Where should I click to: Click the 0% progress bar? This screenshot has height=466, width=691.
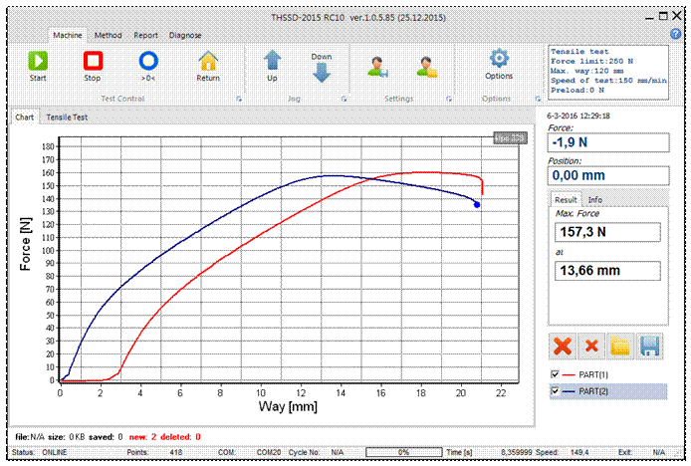click(x=403, y=452)
